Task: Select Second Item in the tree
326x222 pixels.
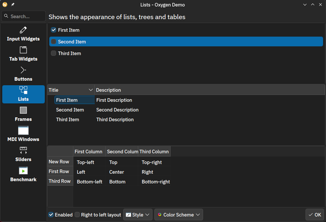Action: coord(70,110)
